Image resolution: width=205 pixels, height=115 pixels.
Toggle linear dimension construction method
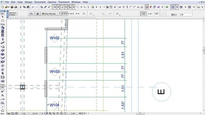point(65,13)
